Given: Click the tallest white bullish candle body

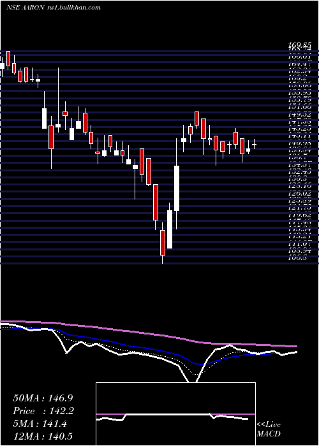Looking at the screenshot, I should coord(177,189).
